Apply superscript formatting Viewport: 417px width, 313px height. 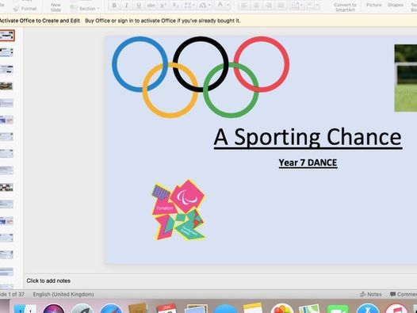point(163,6)
